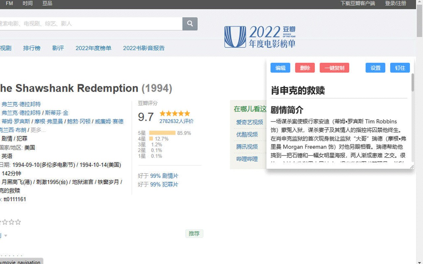The width and height of the screenshot is (423, 264).
Task: Click the note panel's vertical scrollbar
Action: (x=412, y=82)
